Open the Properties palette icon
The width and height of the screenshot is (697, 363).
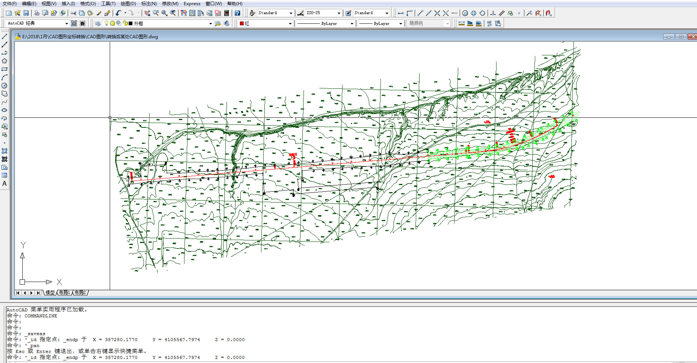pyautogui.click(x=184, y=13)
